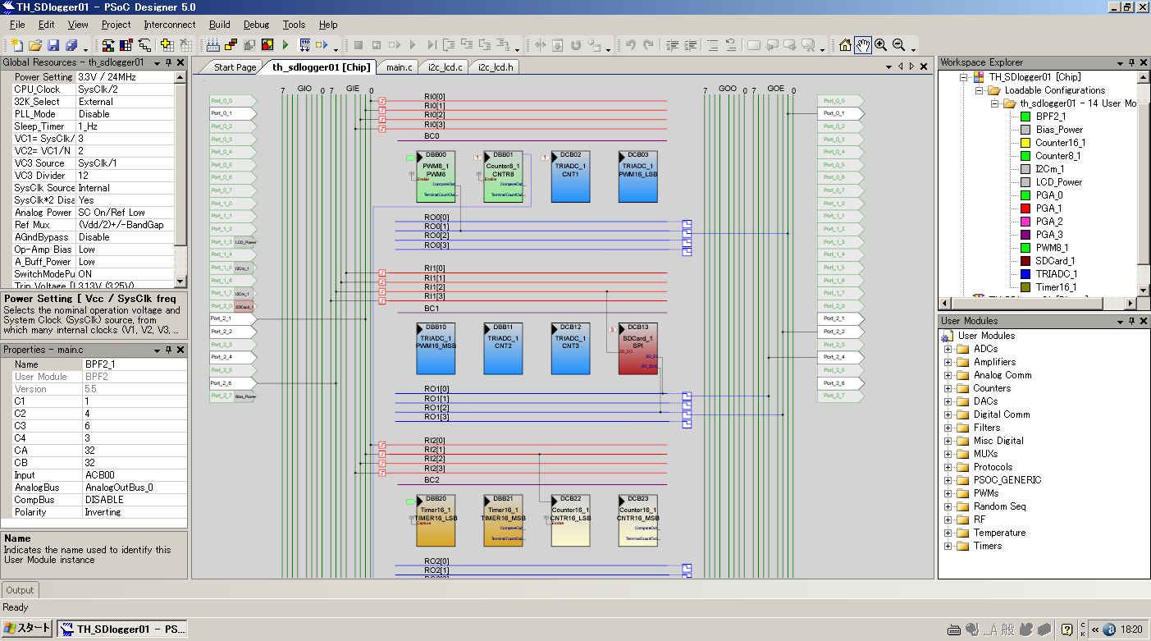Viewport: 1151px width, 641px height.
Task: Click the New File toolbar icon
Action: pyautogui.click(x=16, y=45)
